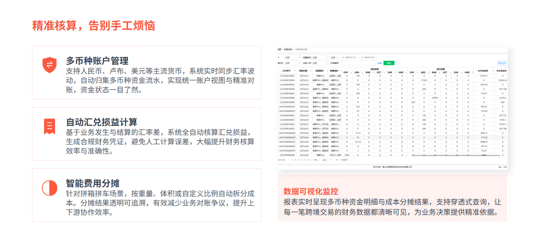Click the cell with value 76.5
Image resolution: width=534 pixels, height=241 pixels.
358,107
